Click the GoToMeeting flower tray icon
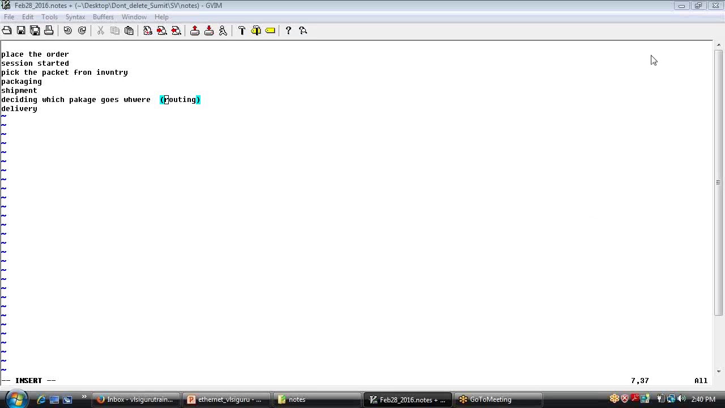 pos(615,399)
